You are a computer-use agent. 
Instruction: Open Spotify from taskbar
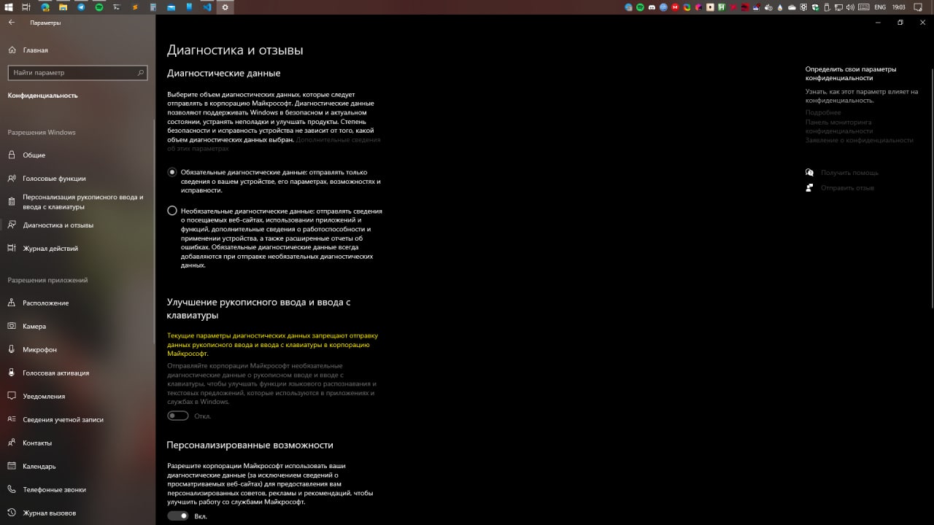[99, 7]
